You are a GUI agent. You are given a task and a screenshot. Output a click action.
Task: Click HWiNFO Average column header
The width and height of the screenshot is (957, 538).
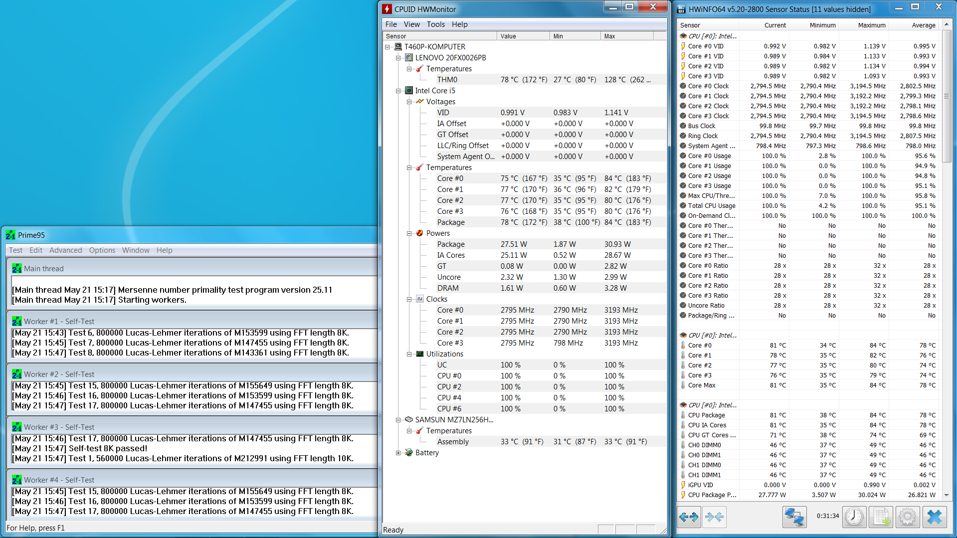tap(914, 25)
